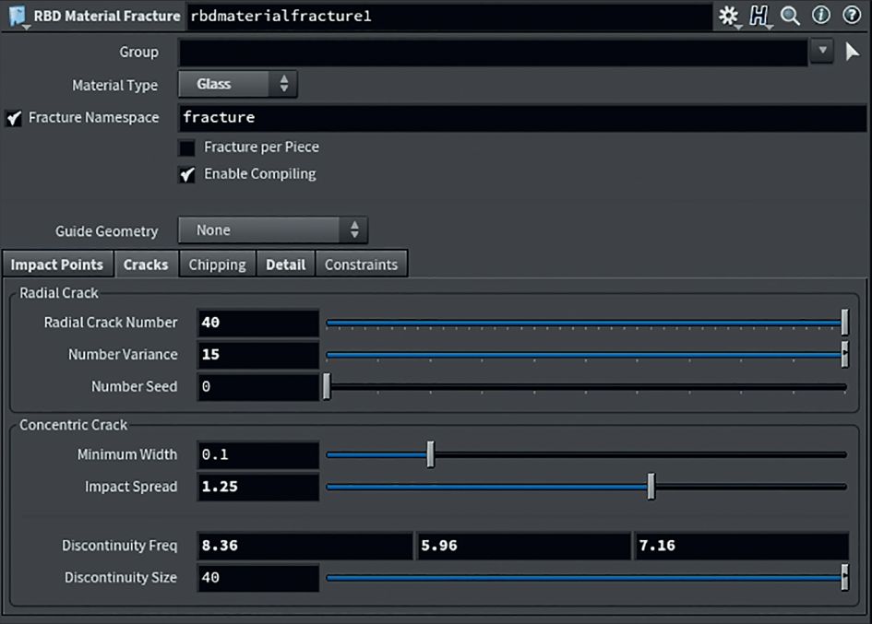Open the Impact Points tab
The height and width of the screenshot is (624, 872).
tap(57, 264)
